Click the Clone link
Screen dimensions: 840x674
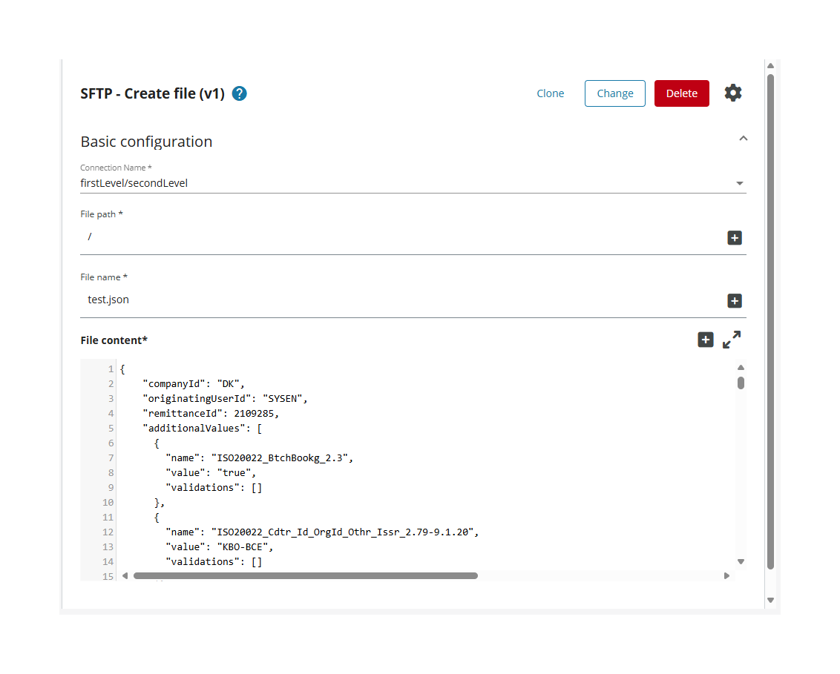pyautogui.click(x=550, y=93)
